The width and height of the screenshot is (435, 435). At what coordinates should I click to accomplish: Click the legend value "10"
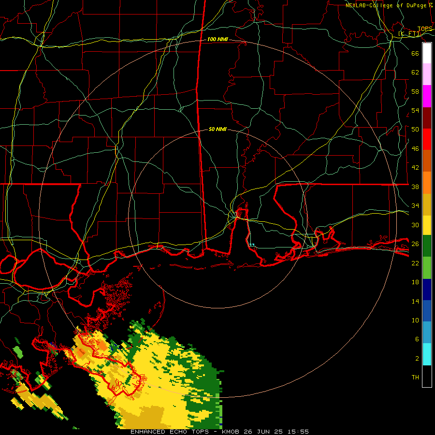(415, 320)
